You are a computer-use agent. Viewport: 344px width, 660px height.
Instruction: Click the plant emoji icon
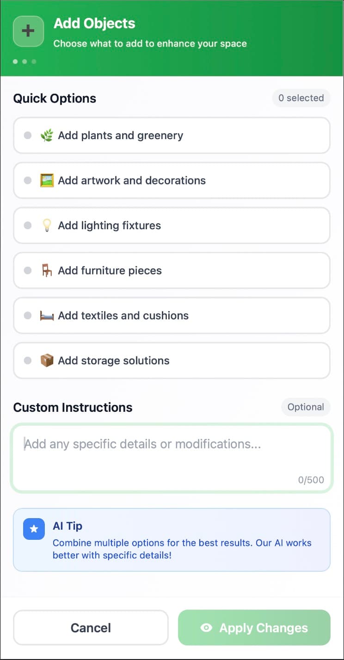[47, 135]
